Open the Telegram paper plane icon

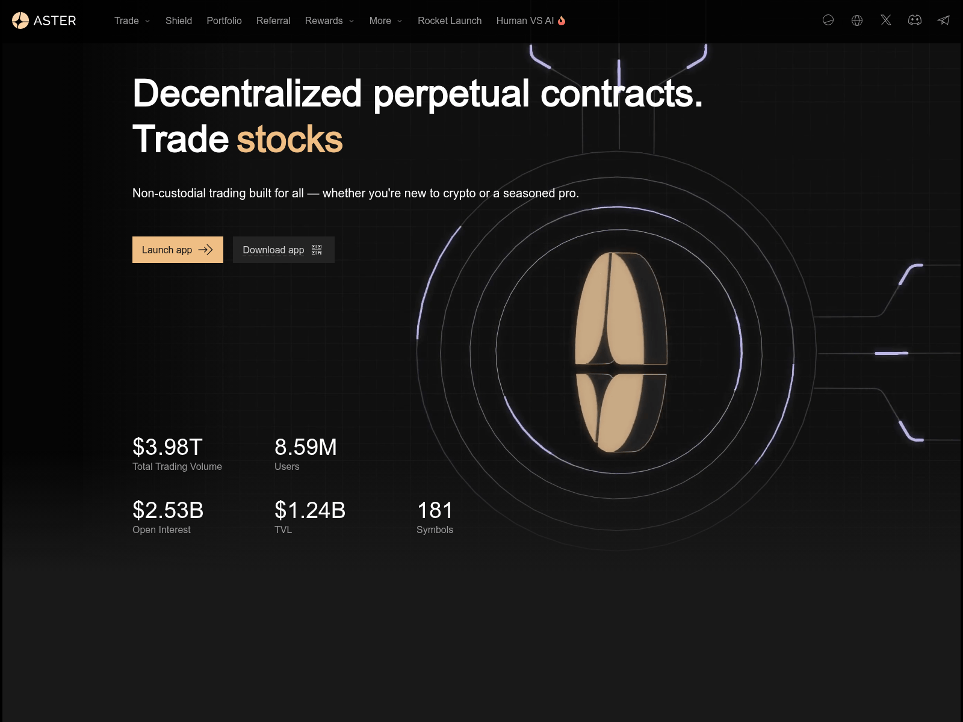tap(943, 20)
